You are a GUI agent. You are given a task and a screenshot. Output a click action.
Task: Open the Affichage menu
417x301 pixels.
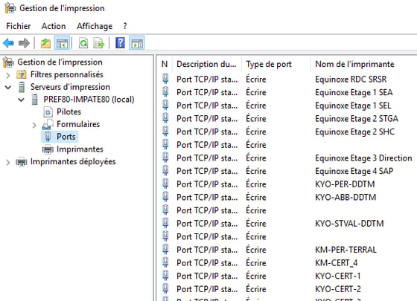click(95, 26)
